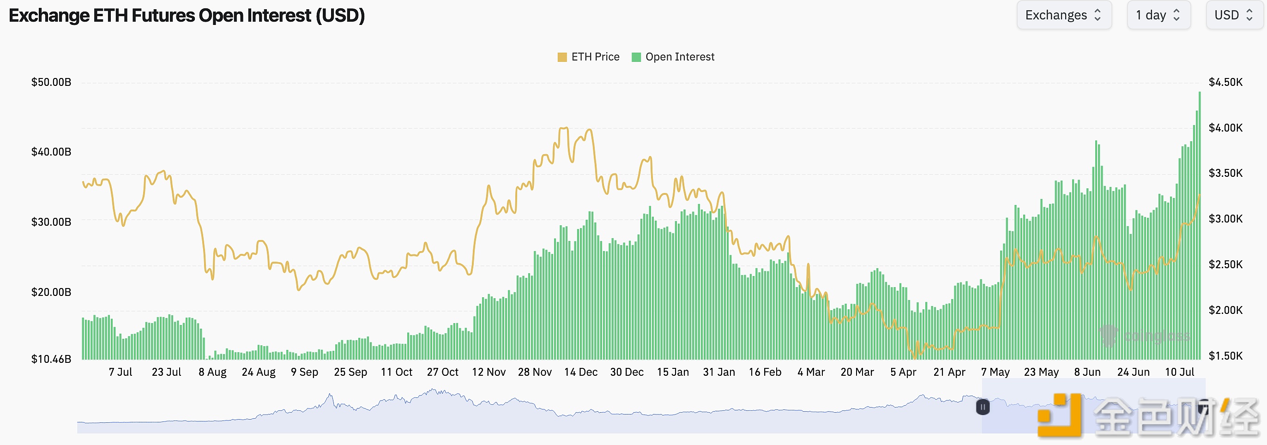This screenshot has width=1267, height=445.
Task: Click the Coinglass watermark logo on chart
Action: [x=1109, y=336]
